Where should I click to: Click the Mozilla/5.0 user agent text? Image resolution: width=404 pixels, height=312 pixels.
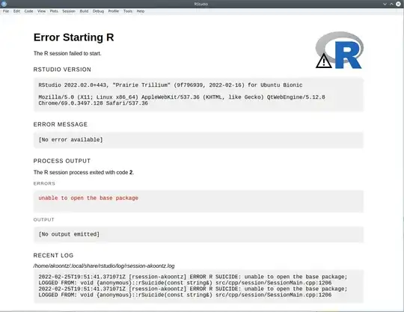(x=182, y=100)
